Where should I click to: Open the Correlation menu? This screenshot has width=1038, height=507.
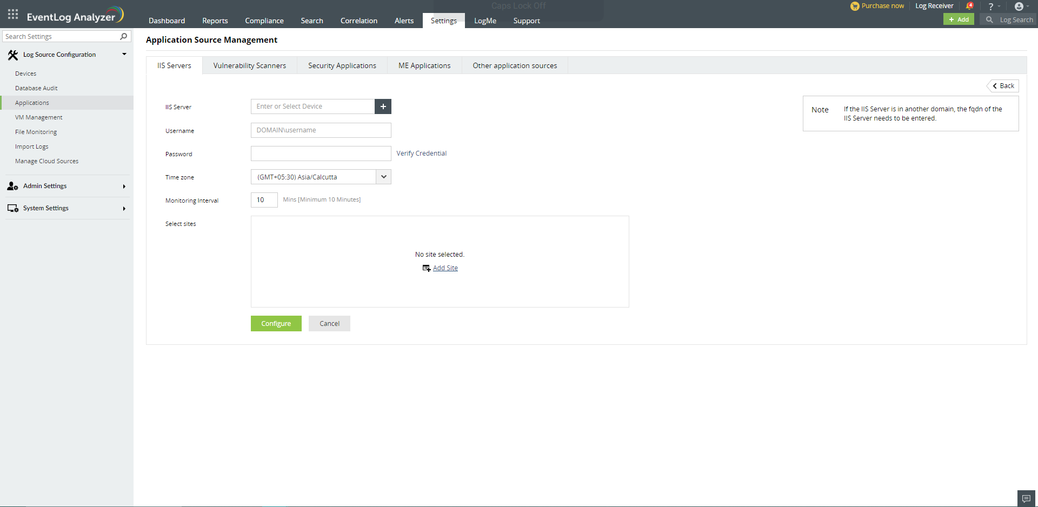358,21
